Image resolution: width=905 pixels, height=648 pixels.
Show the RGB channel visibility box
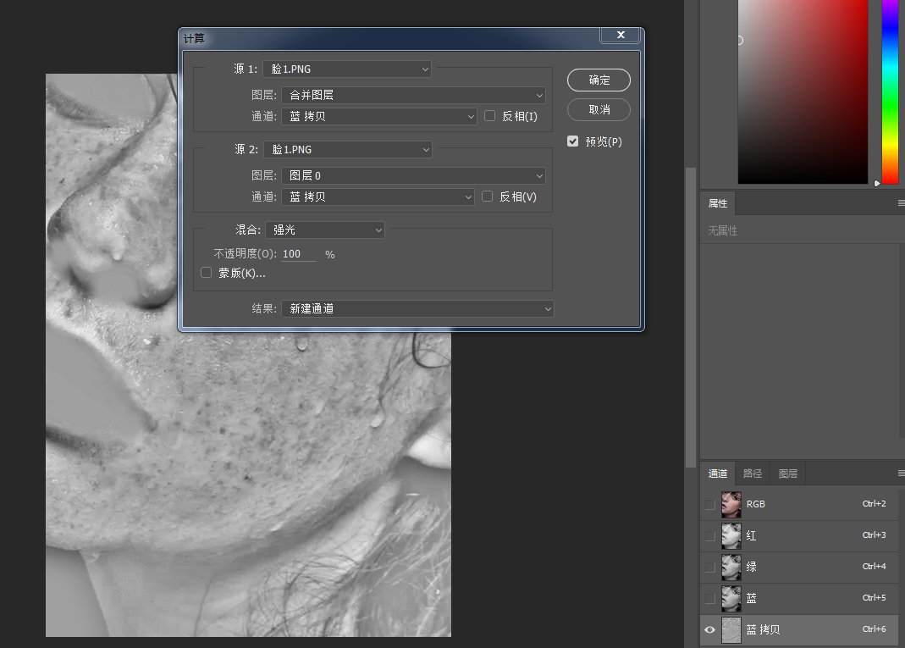(710, 504)
